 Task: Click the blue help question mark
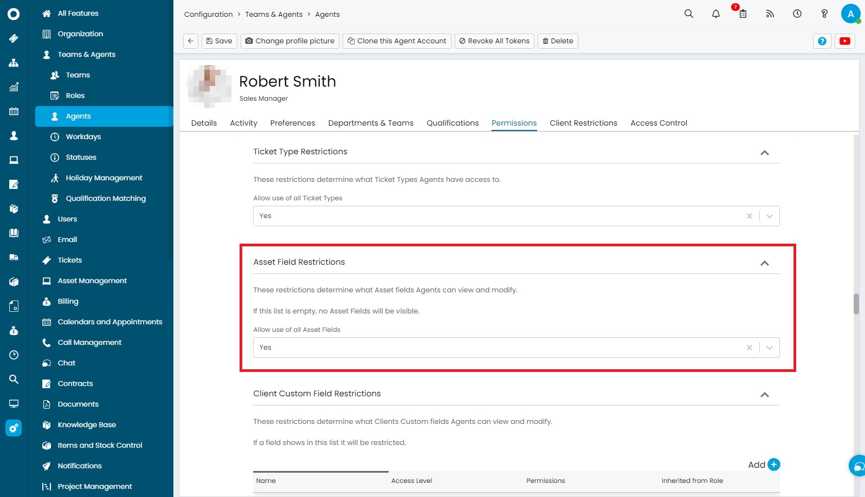(x=822, y=41)
